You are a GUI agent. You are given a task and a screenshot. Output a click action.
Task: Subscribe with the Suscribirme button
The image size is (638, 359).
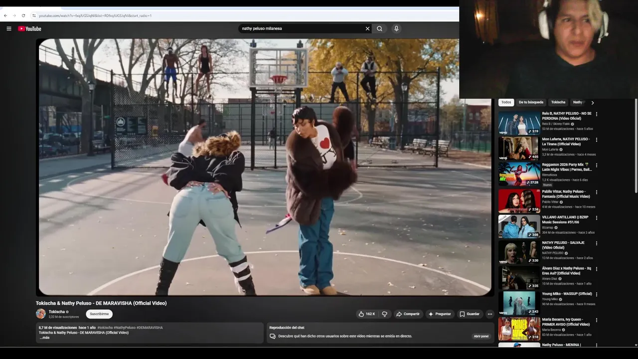(x=99, y=314)
